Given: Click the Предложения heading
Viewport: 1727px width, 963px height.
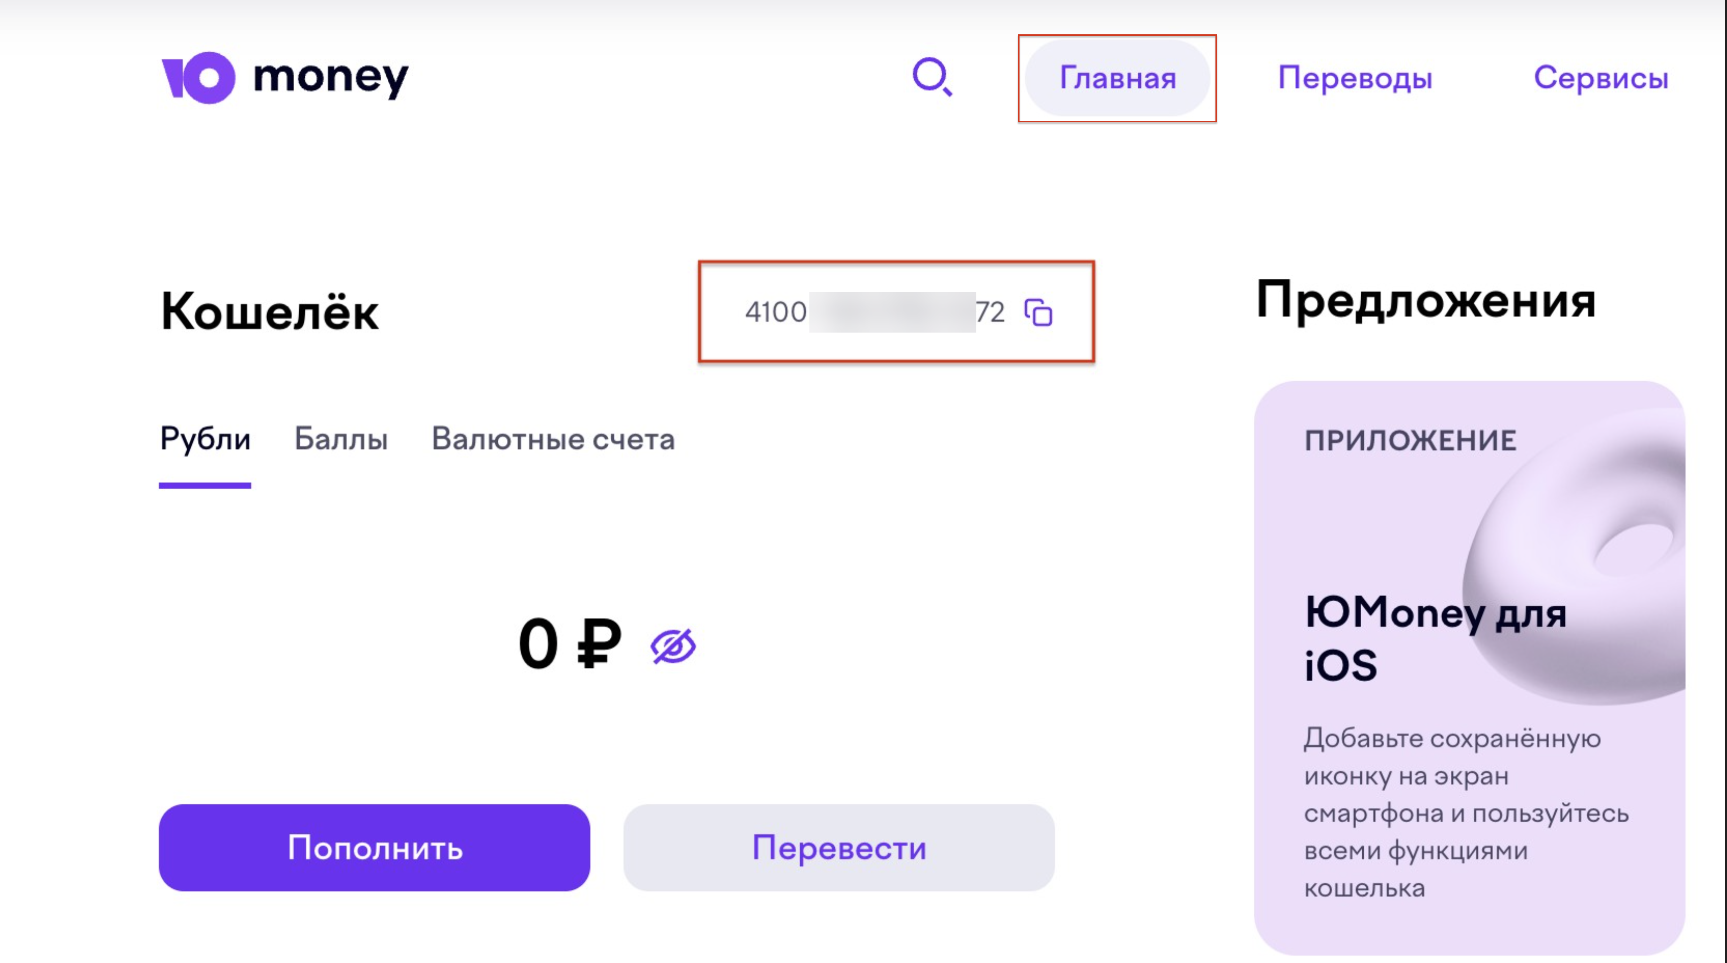Looking at the screenshot, I should point(1425,301).
